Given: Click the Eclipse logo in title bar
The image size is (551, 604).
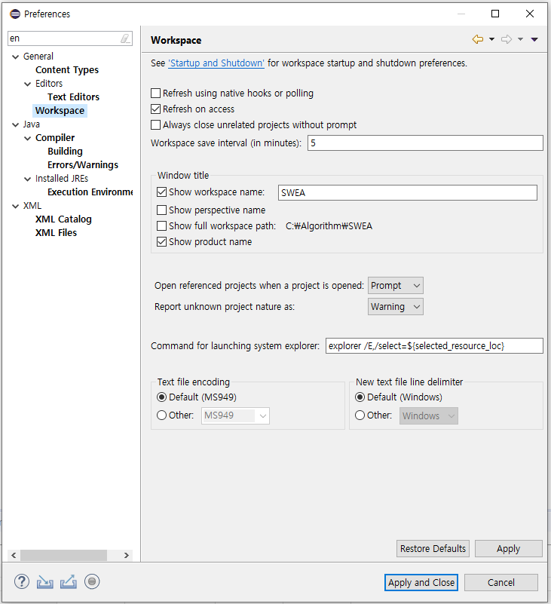Looking at the screenshot, I should pos(15,14).
